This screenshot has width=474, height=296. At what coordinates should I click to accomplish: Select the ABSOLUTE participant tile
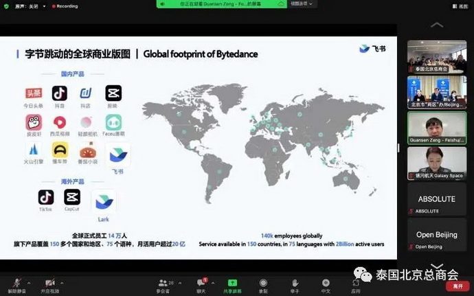pyautogui.click(x=437, y=199)
